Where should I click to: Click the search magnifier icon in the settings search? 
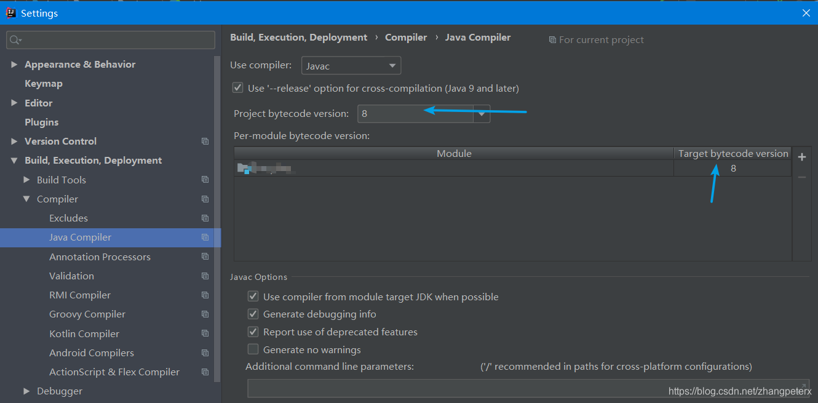15,40
